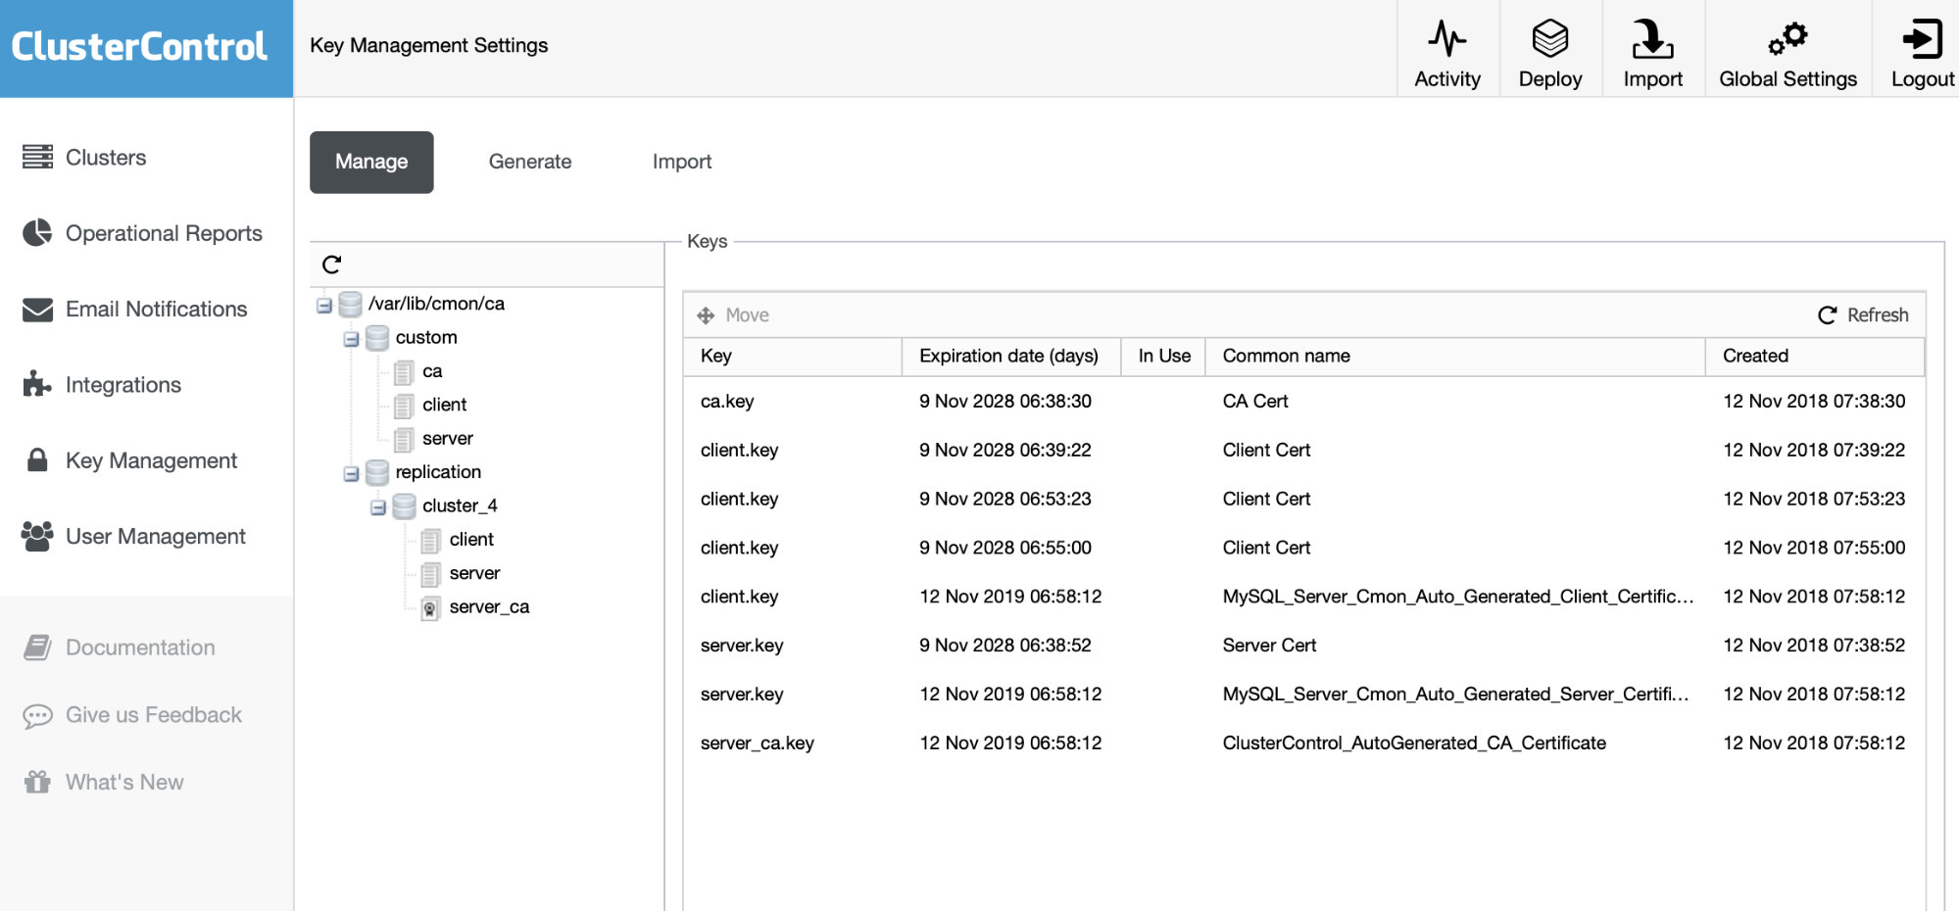Click the Move arrows icon in Keys toolbar
The width and height of the screenshot is (1959, 911).
[x=706, y=315]
